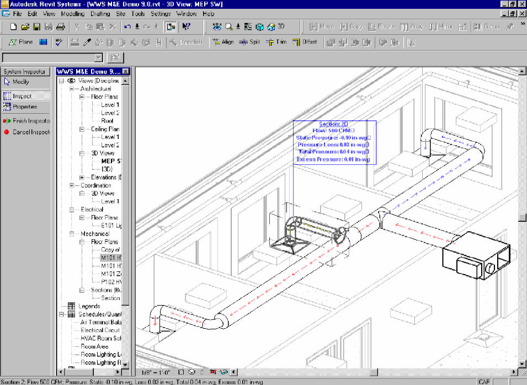Toggle crop region icon in view bar
Image resolution: width=527 pixels, height=385 pixels.
213,372
